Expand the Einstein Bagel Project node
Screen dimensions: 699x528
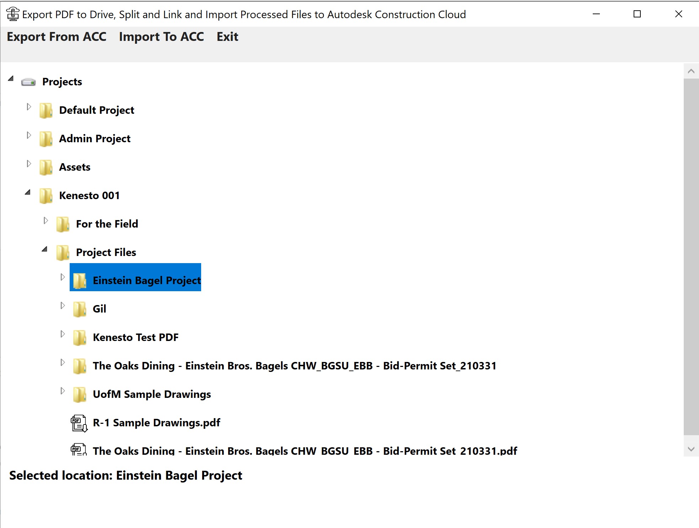pos(63,277)
